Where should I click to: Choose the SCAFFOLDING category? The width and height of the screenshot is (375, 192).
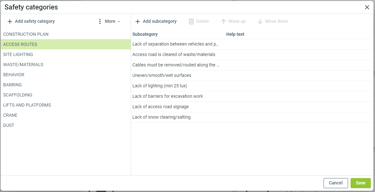[18, 95]
